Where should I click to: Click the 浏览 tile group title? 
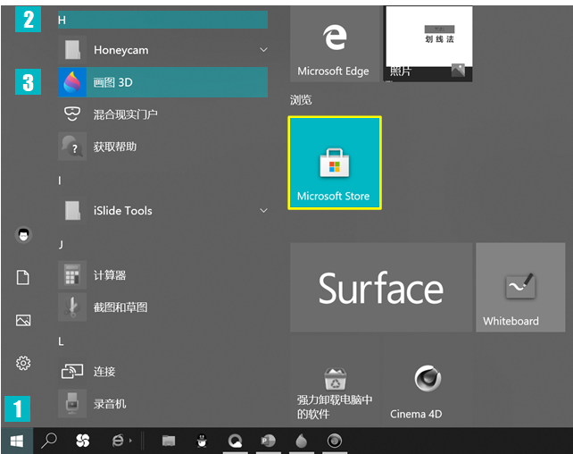click(301, 100)
